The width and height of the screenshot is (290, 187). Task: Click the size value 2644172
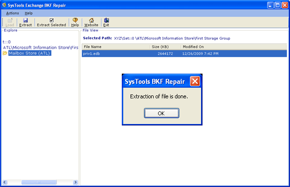pyautogui.click(x=165, y=54)
